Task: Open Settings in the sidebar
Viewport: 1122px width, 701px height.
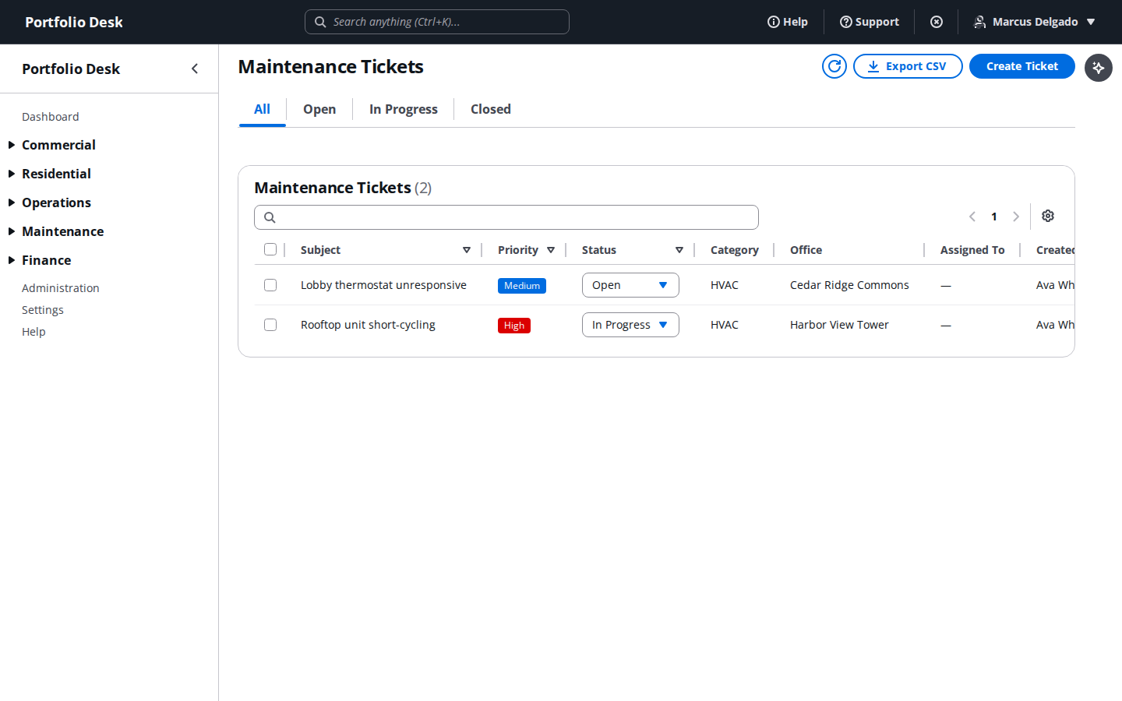Action: (43, 310)
